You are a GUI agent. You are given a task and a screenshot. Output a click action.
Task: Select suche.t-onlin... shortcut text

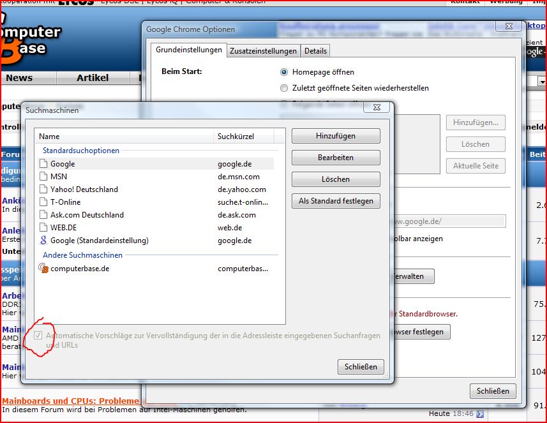(243, 202)
